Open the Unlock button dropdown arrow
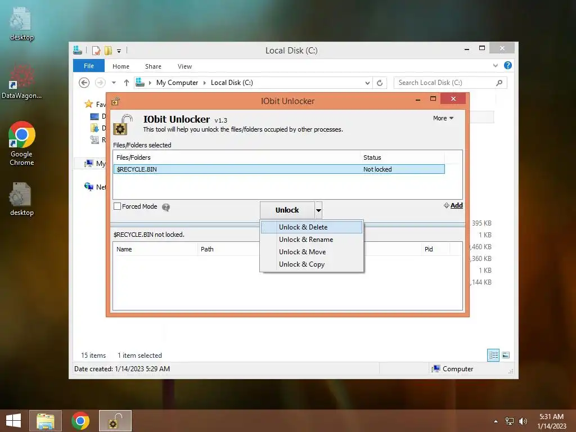 318,210
